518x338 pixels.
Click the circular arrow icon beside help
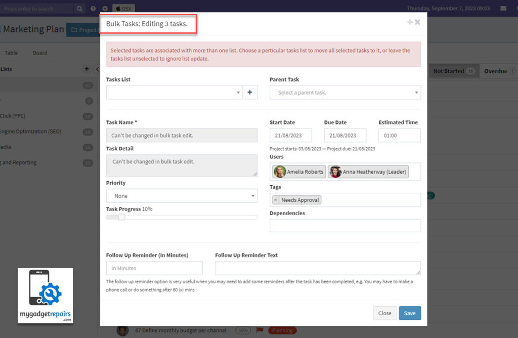pyautogui.click(x=105, y=8)
